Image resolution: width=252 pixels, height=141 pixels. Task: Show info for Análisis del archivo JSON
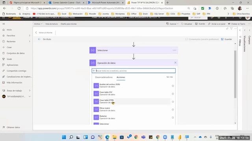(x=173, y=86)
